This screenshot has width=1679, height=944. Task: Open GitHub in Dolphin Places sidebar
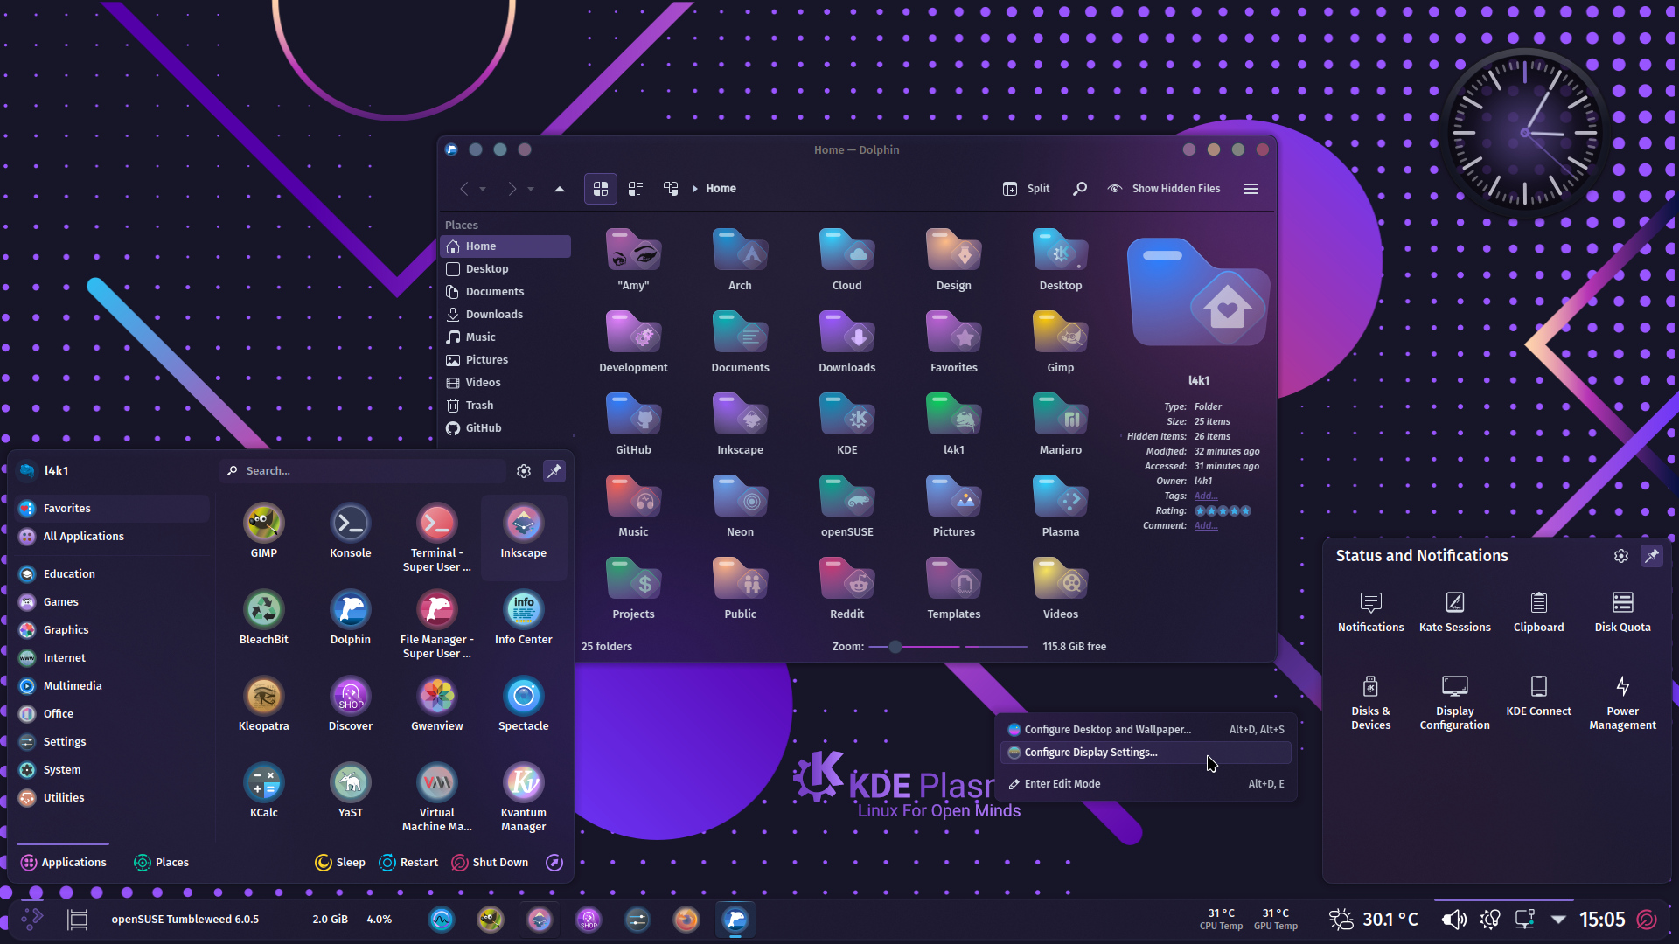[505, 428]
